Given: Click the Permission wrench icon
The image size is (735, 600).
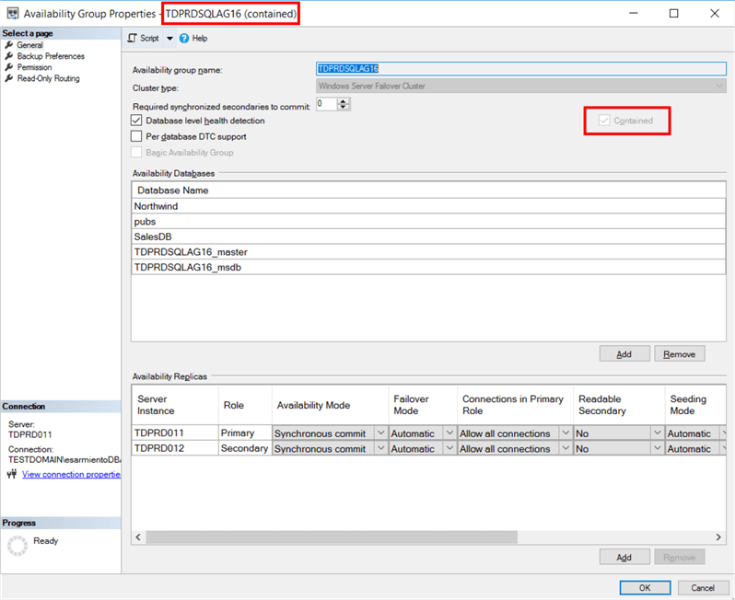Looking at the screenshot, I should click(9, 67).
